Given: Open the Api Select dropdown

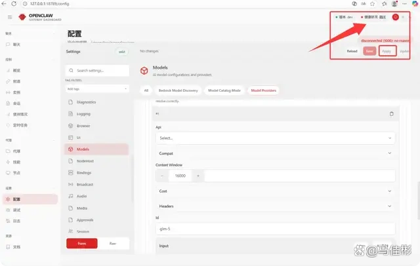Looking at the screenshot, I should (x=275, y=138).
